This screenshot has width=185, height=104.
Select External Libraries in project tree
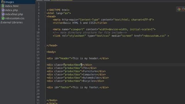12,23
